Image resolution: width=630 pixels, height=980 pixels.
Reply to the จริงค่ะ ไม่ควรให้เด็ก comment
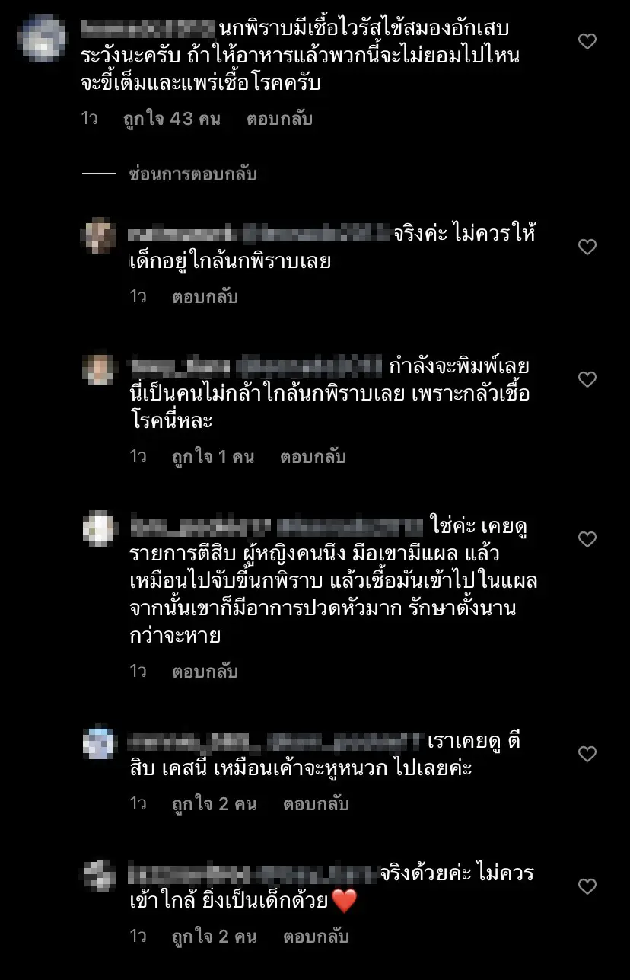[x=205, y=296]
